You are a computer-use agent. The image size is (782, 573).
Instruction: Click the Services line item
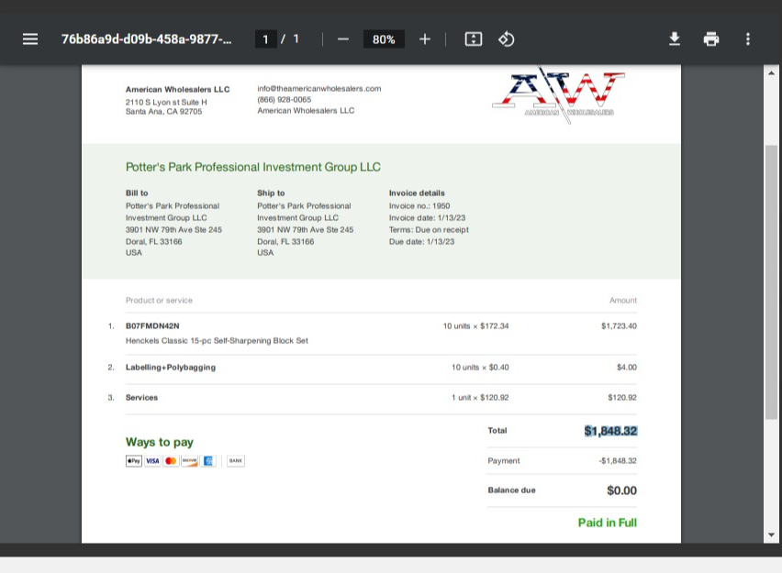[141, 398]
